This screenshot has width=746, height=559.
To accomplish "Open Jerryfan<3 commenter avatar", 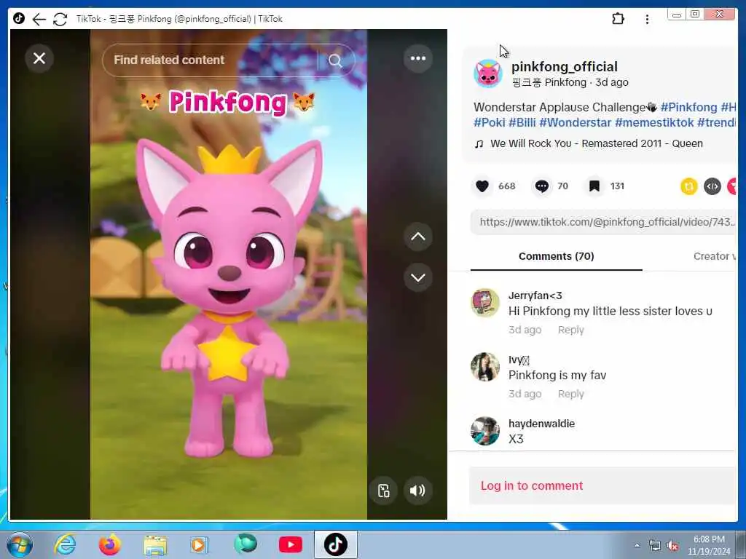I will [484, 302].
